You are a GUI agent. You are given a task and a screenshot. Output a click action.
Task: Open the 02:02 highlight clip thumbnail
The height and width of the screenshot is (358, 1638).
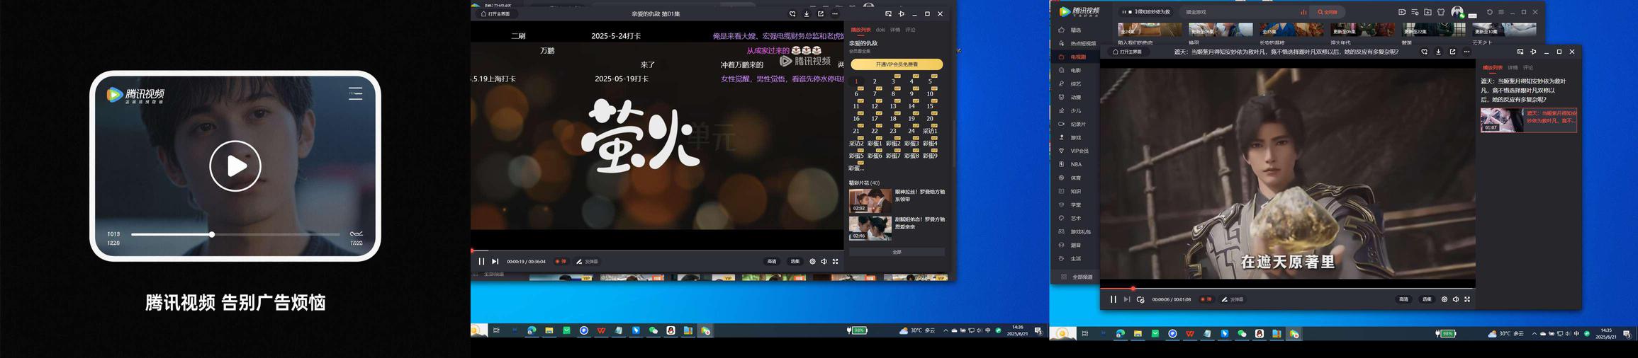pos(870,201)
